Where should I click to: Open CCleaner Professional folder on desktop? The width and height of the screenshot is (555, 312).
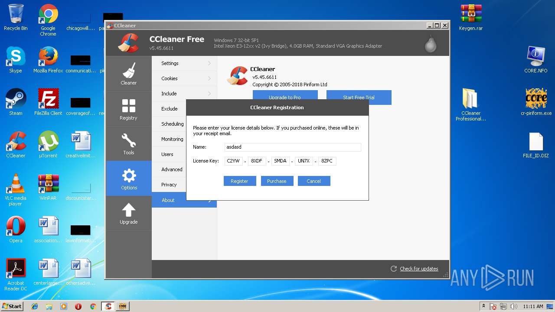pyautogui.click(x=471, y=105)
